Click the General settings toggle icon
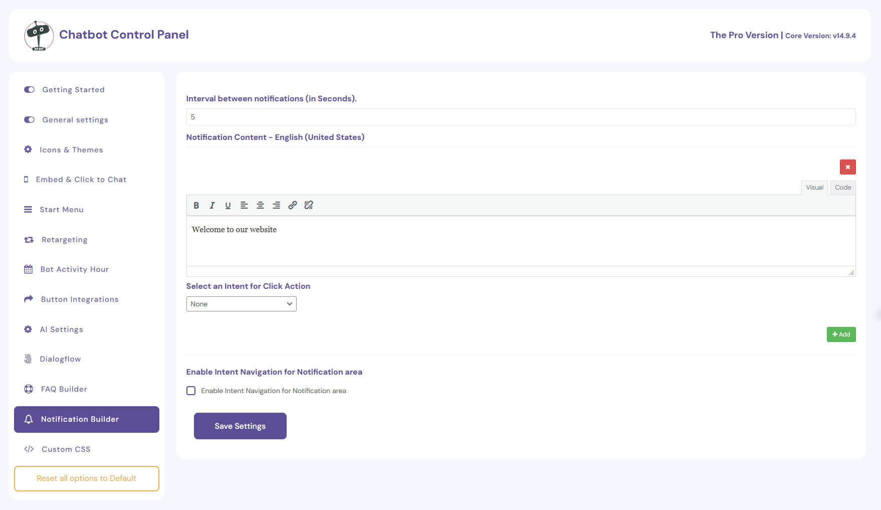This screenshot has width=881, height=510. pos(29,120)
